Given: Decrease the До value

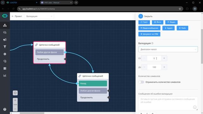Looking at the screenshot, I should [x=144, y=67].
